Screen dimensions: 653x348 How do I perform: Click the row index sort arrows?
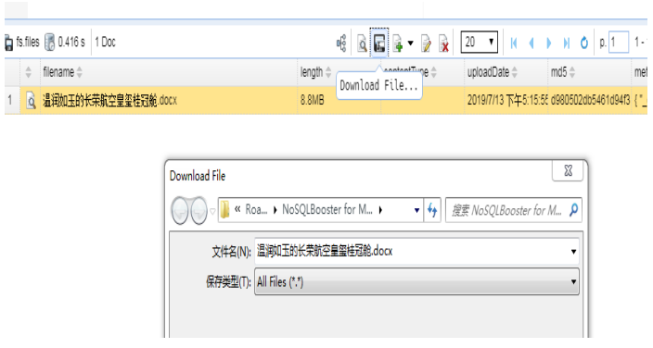(x=29, y=72)
